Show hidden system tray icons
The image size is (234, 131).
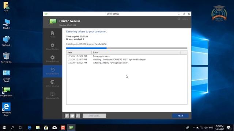[193, 128]
